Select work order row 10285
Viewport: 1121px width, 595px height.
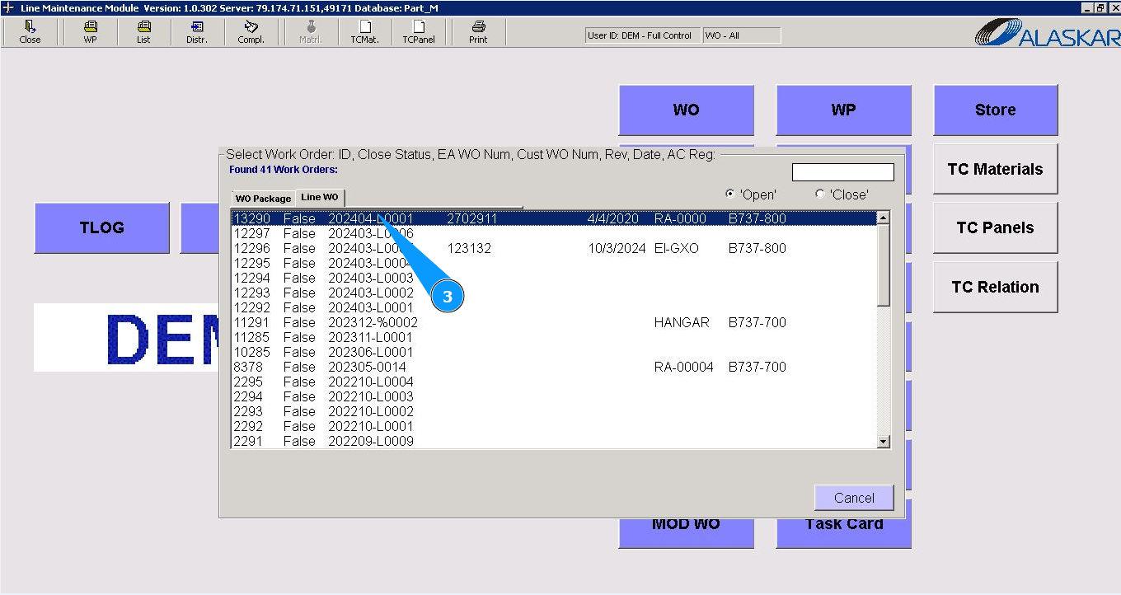[x=553, y=352]
